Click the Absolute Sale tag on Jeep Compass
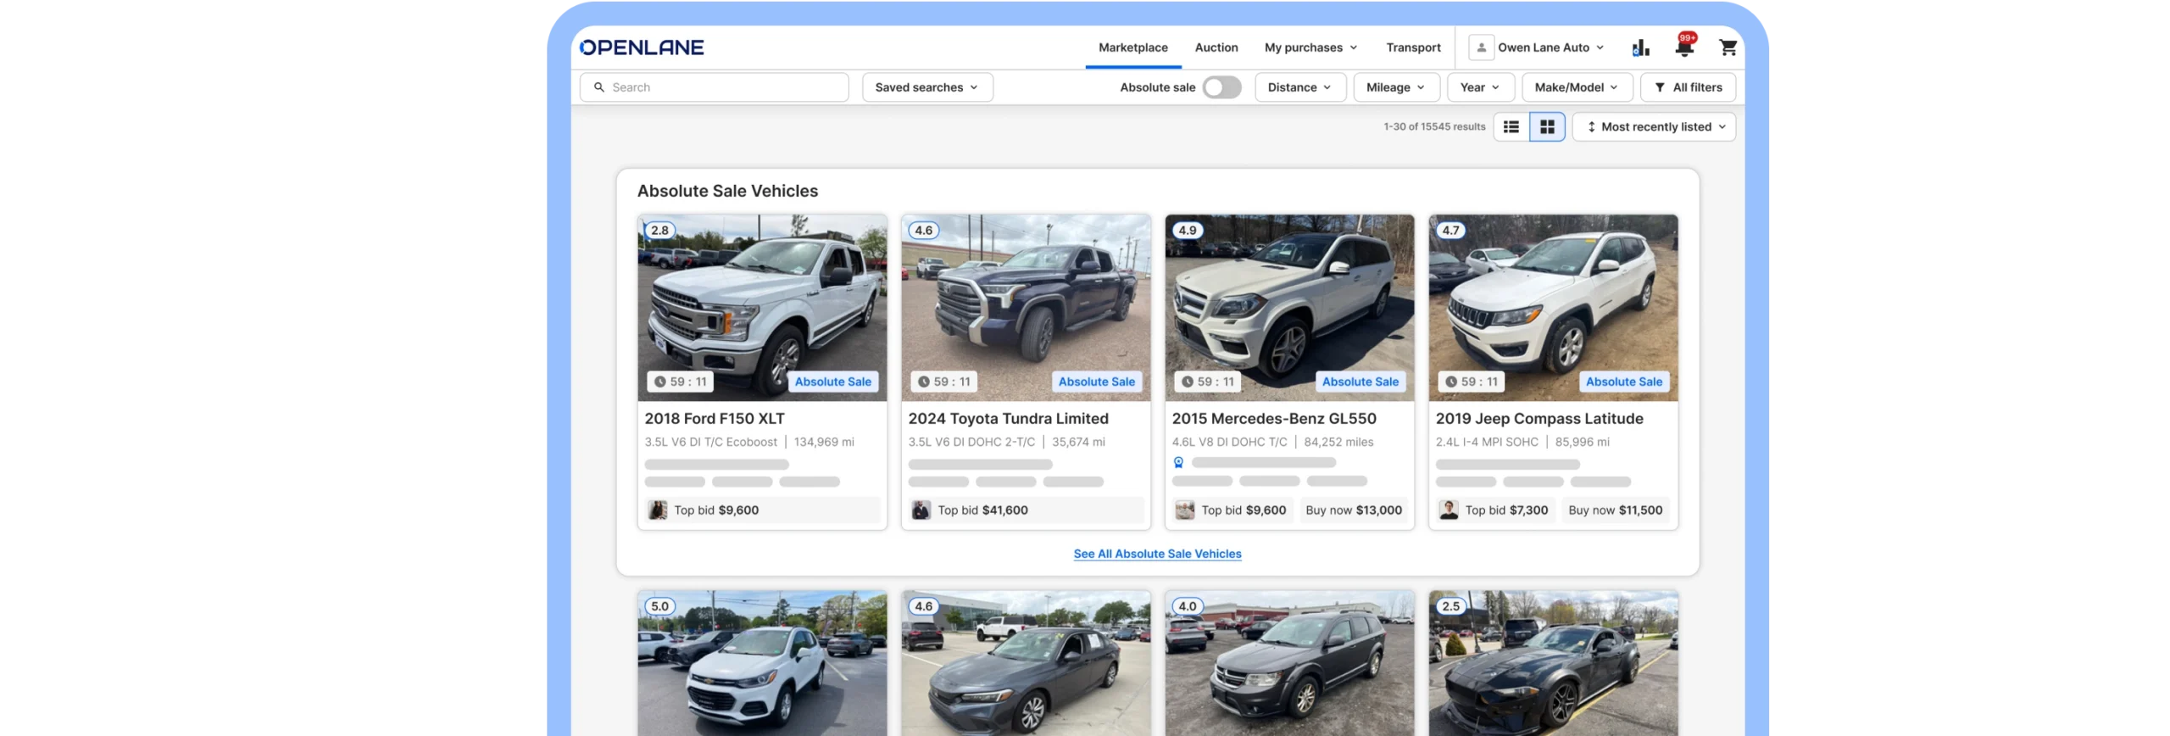The width and height of the screenshot is (2170, 736). coord(1623,382)
